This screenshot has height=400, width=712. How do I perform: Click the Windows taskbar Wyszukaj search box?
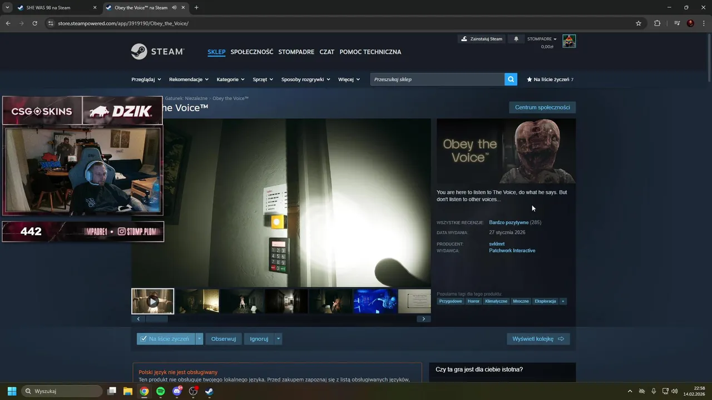point(61,391)
